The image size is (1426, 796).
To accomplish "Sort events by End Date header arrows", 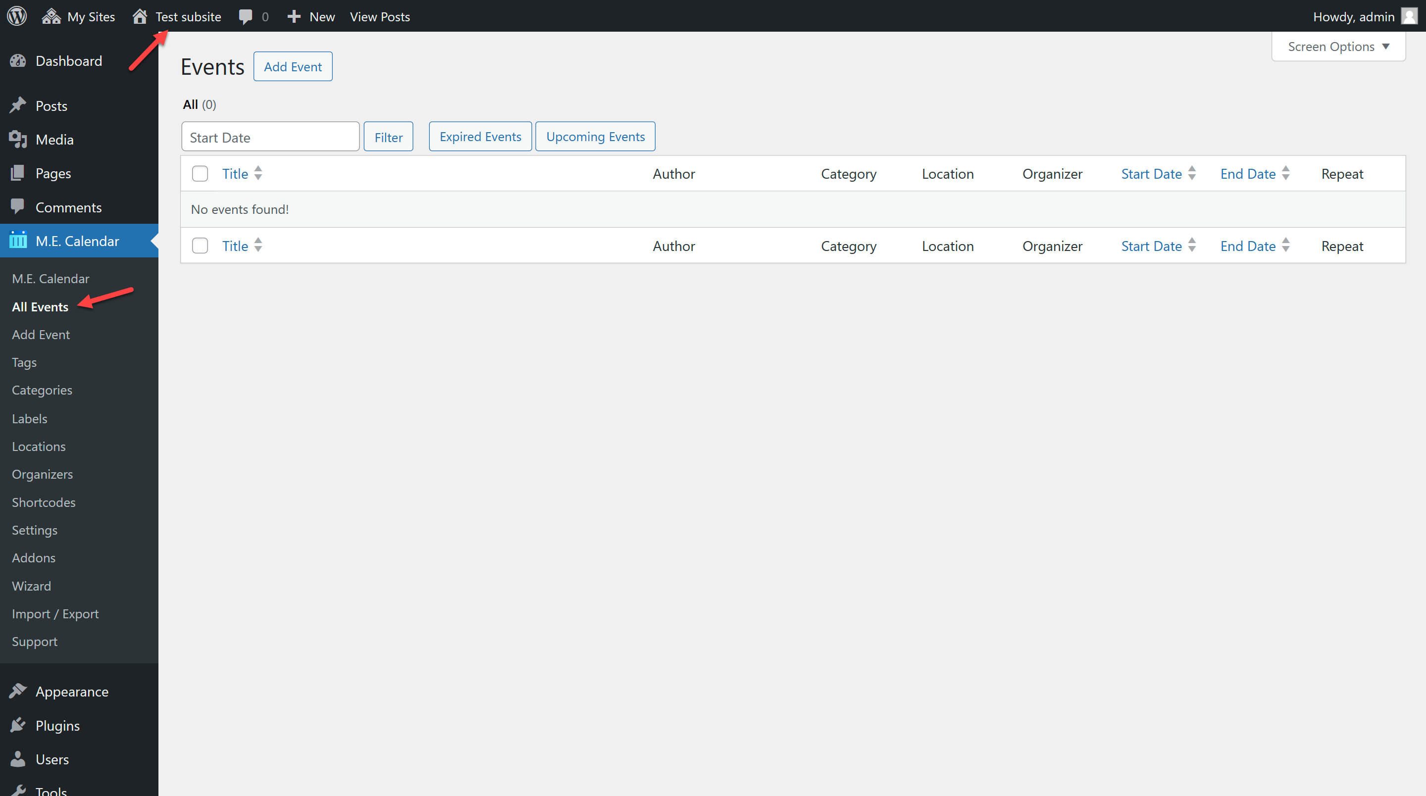I will coord(1285,173).
